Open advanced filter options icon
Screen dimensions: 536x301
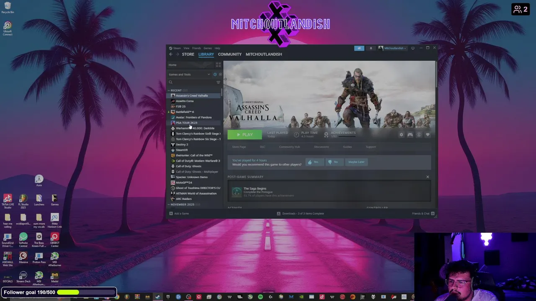[x=218, y=82]
